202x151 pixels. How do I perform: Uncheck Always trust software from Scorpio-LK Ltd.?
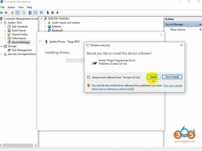[x=89, y=77]
